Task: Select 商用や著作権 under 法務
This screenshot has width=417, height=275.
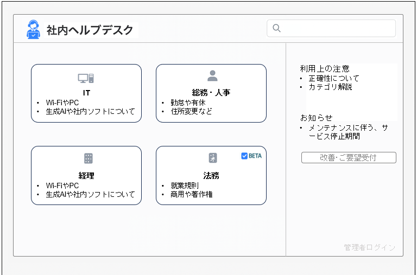Action: point(191,194)
